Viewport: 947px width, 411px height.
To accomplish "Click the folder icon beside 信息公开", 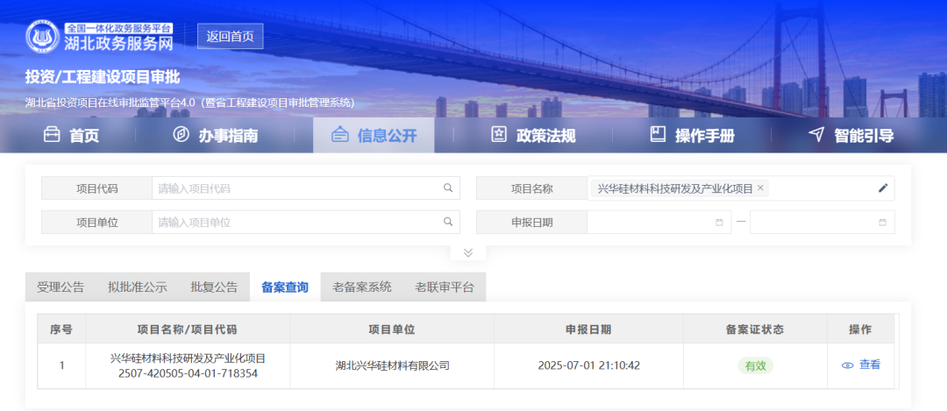I will coord(340,135).
